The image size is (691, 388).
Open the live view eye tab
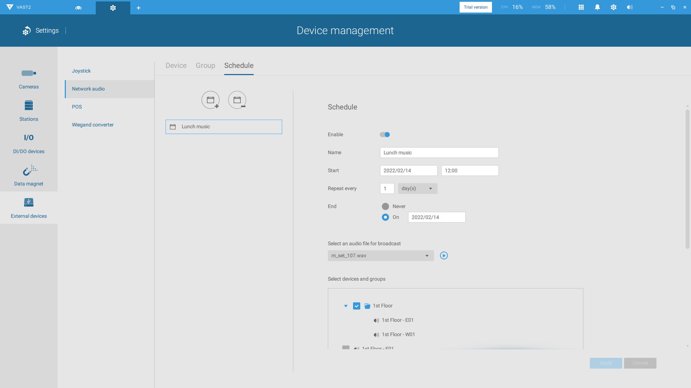pyautogui.click(x=78, y=8)
